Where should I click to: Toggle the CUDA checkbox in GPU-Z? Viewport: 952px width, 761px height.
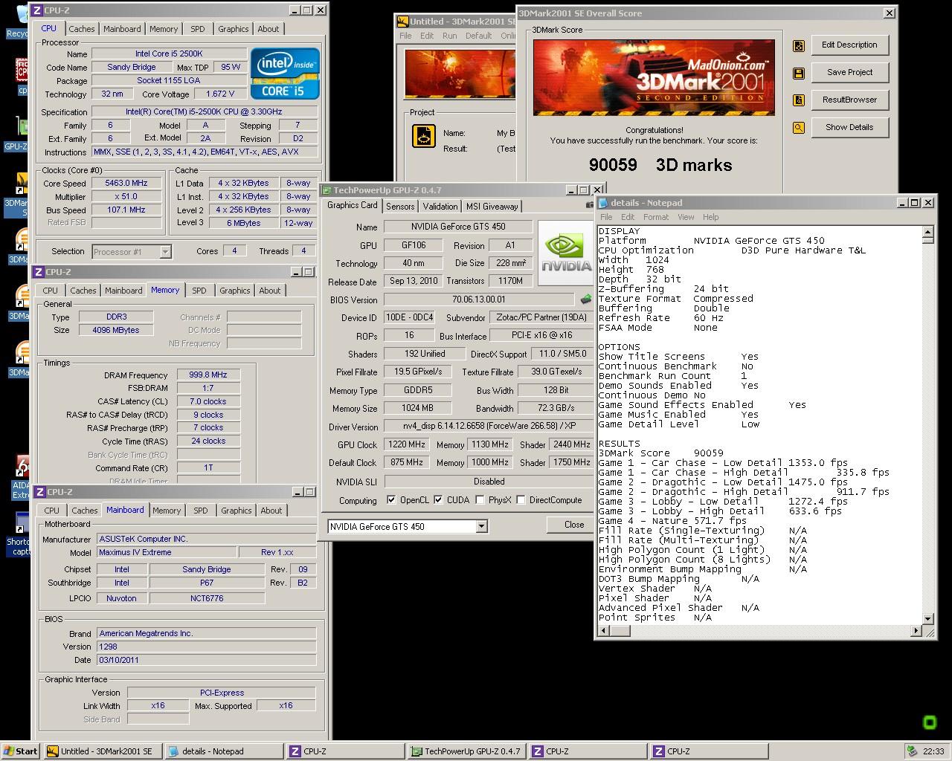pyautogui.click(x=438, y=500)
